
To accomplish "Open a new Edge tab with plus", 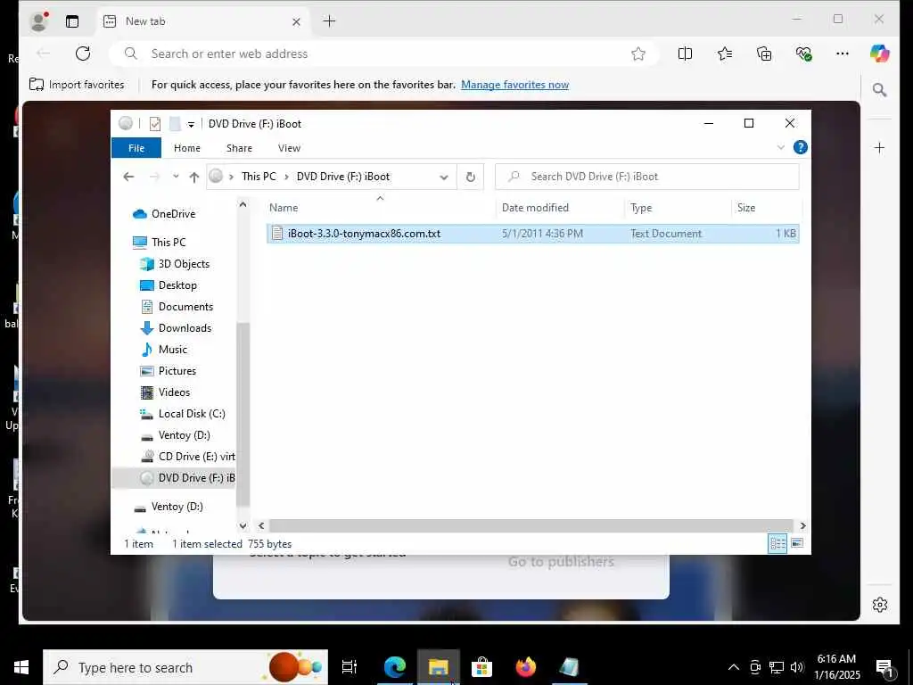I will (x=329, y=21).
